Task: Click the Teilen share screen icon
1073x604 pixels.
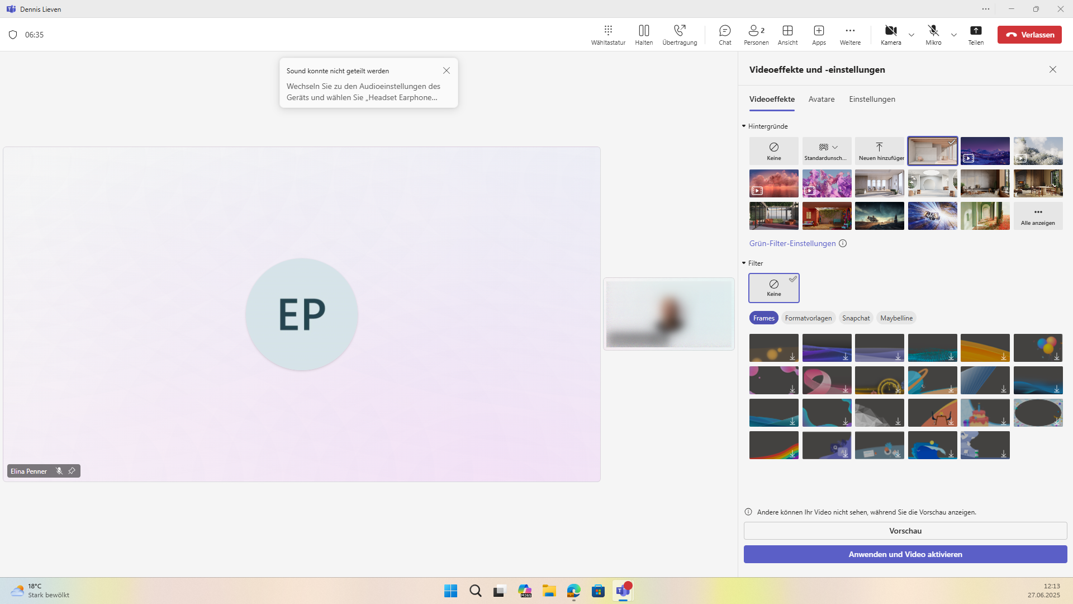Action: (x=976, y=31)
